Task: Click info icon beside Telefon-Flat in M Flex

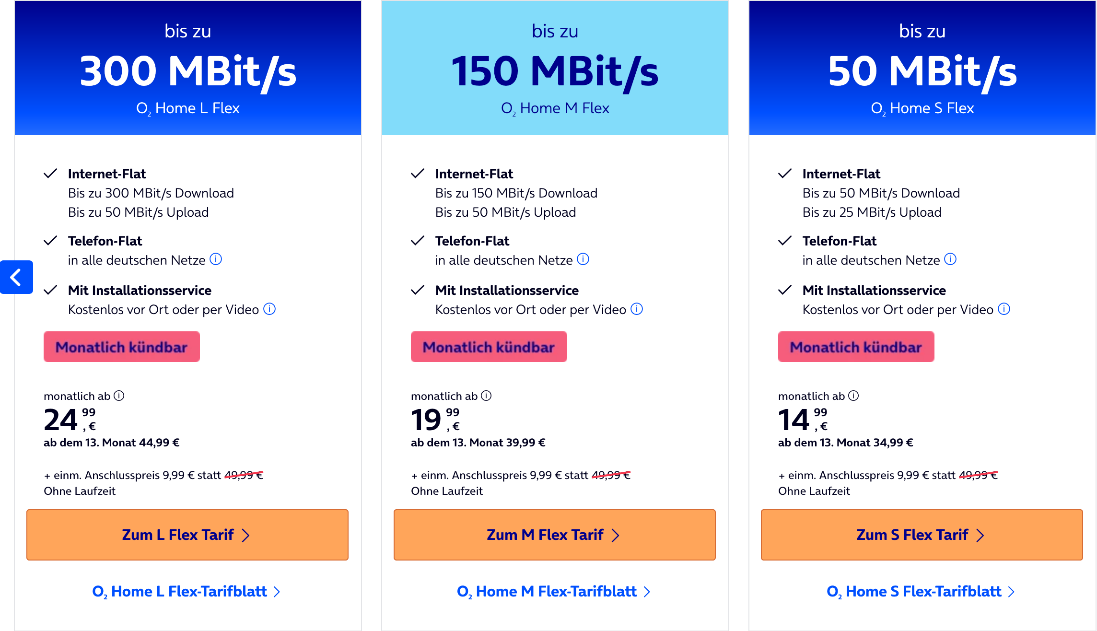Action: pos(583,259)
